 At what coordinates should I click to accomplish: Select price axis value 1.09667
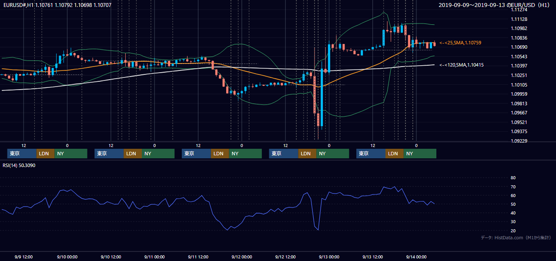coord(519,113)
